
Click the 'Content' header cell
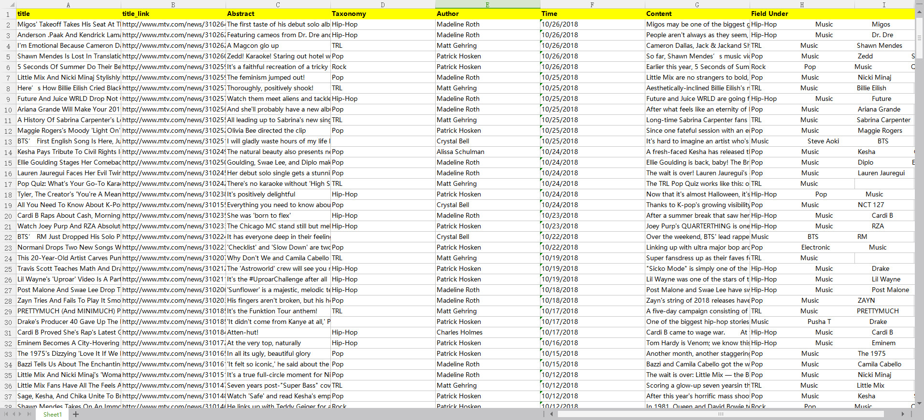pyautogui.click(x=697, y=14)
